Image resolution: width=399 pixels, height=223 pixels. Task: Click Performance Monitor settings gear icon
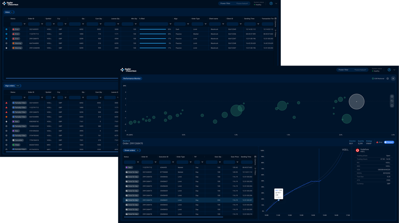[x=388, y=79]
